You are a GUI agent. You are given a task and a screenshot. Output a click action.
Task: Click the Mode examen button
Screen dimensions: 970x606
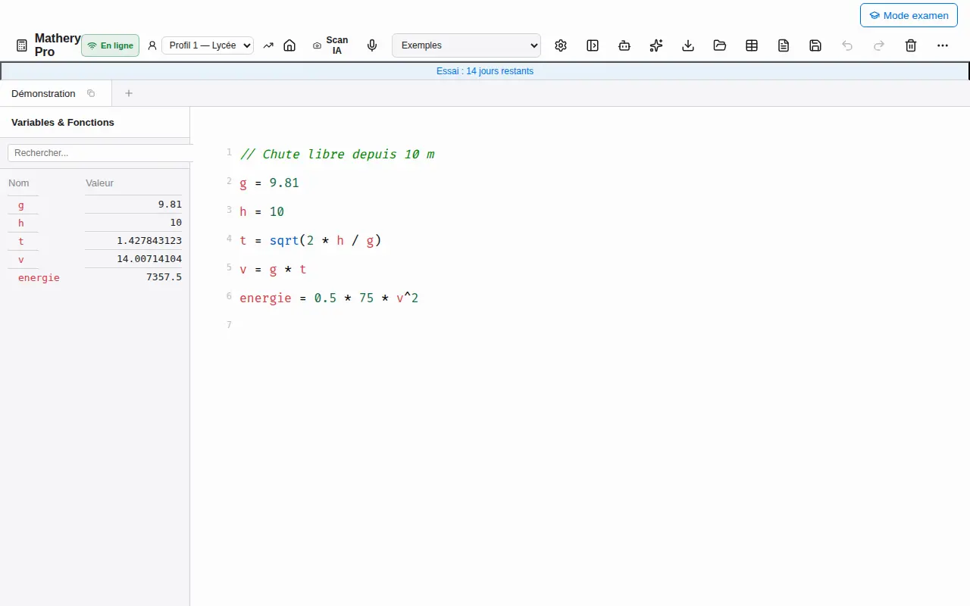tap(909, 15)
